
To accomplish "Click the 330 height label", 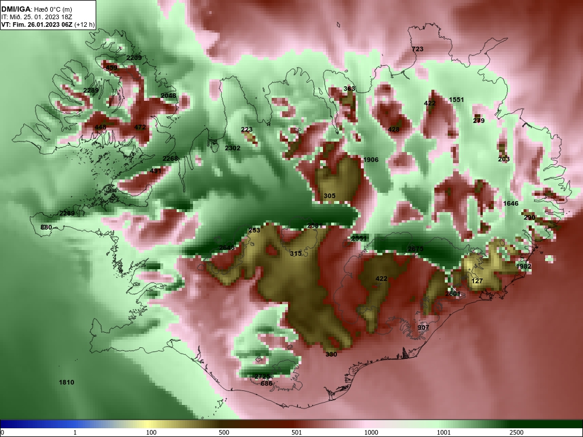I will pos(331,354).
